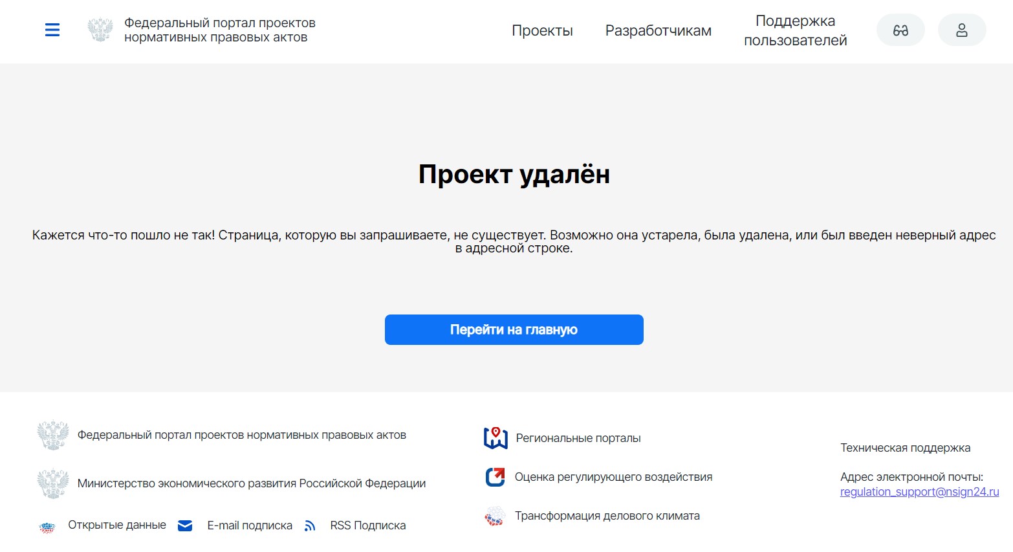
Task: Click the coat of arms logo in header
Action: (x=100, y=30)
